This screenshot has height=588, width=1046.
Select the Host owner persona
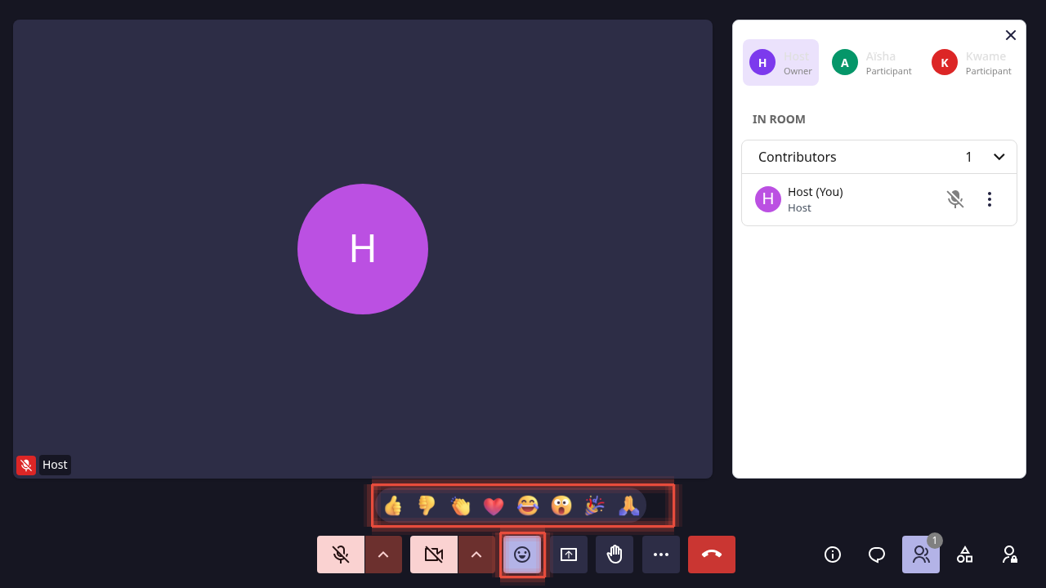[x=780, y=62]
